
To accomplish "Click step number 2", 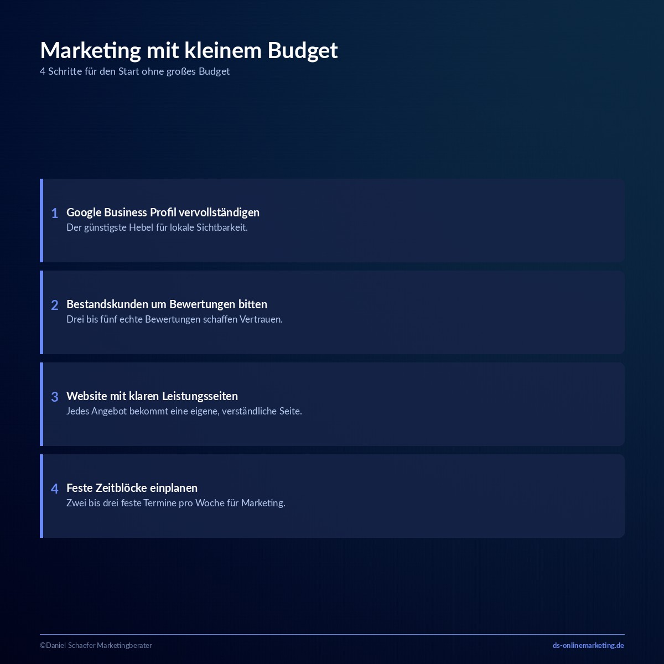I will pyautogui.click(x=55, y=305).
